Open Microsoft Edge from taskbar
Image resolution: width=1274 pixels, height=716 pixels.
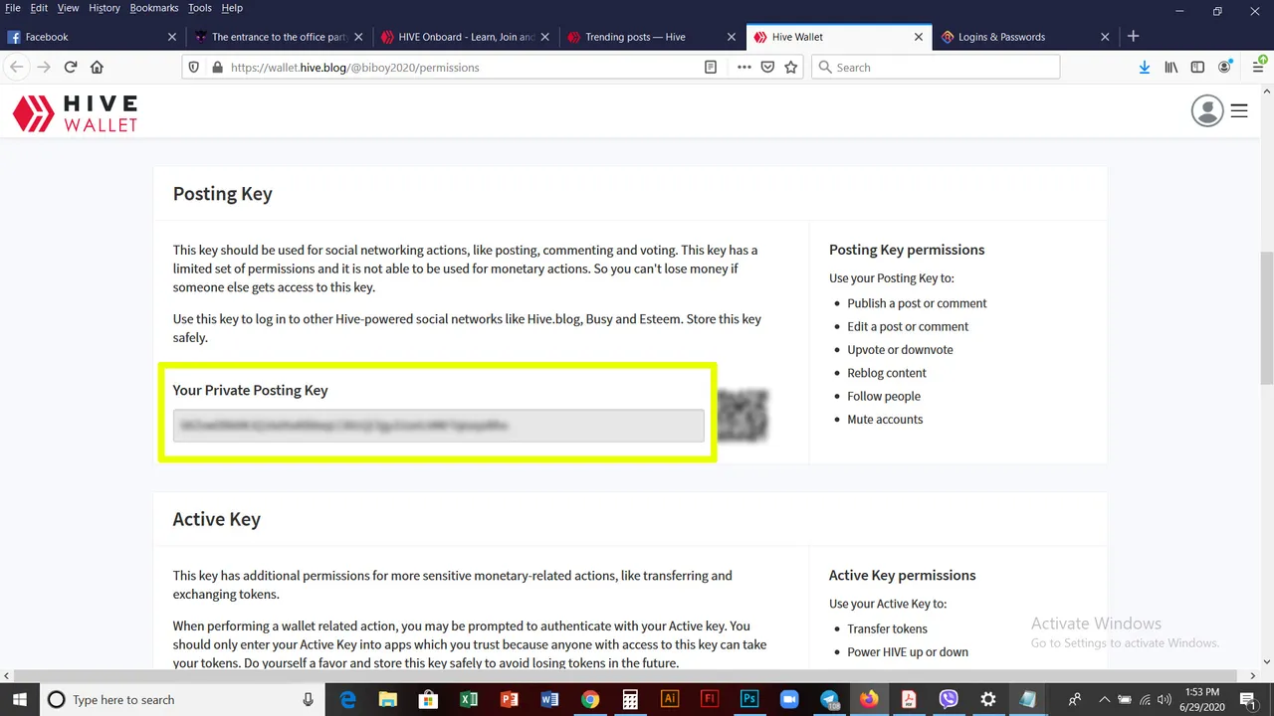click(x=348, y=699)
